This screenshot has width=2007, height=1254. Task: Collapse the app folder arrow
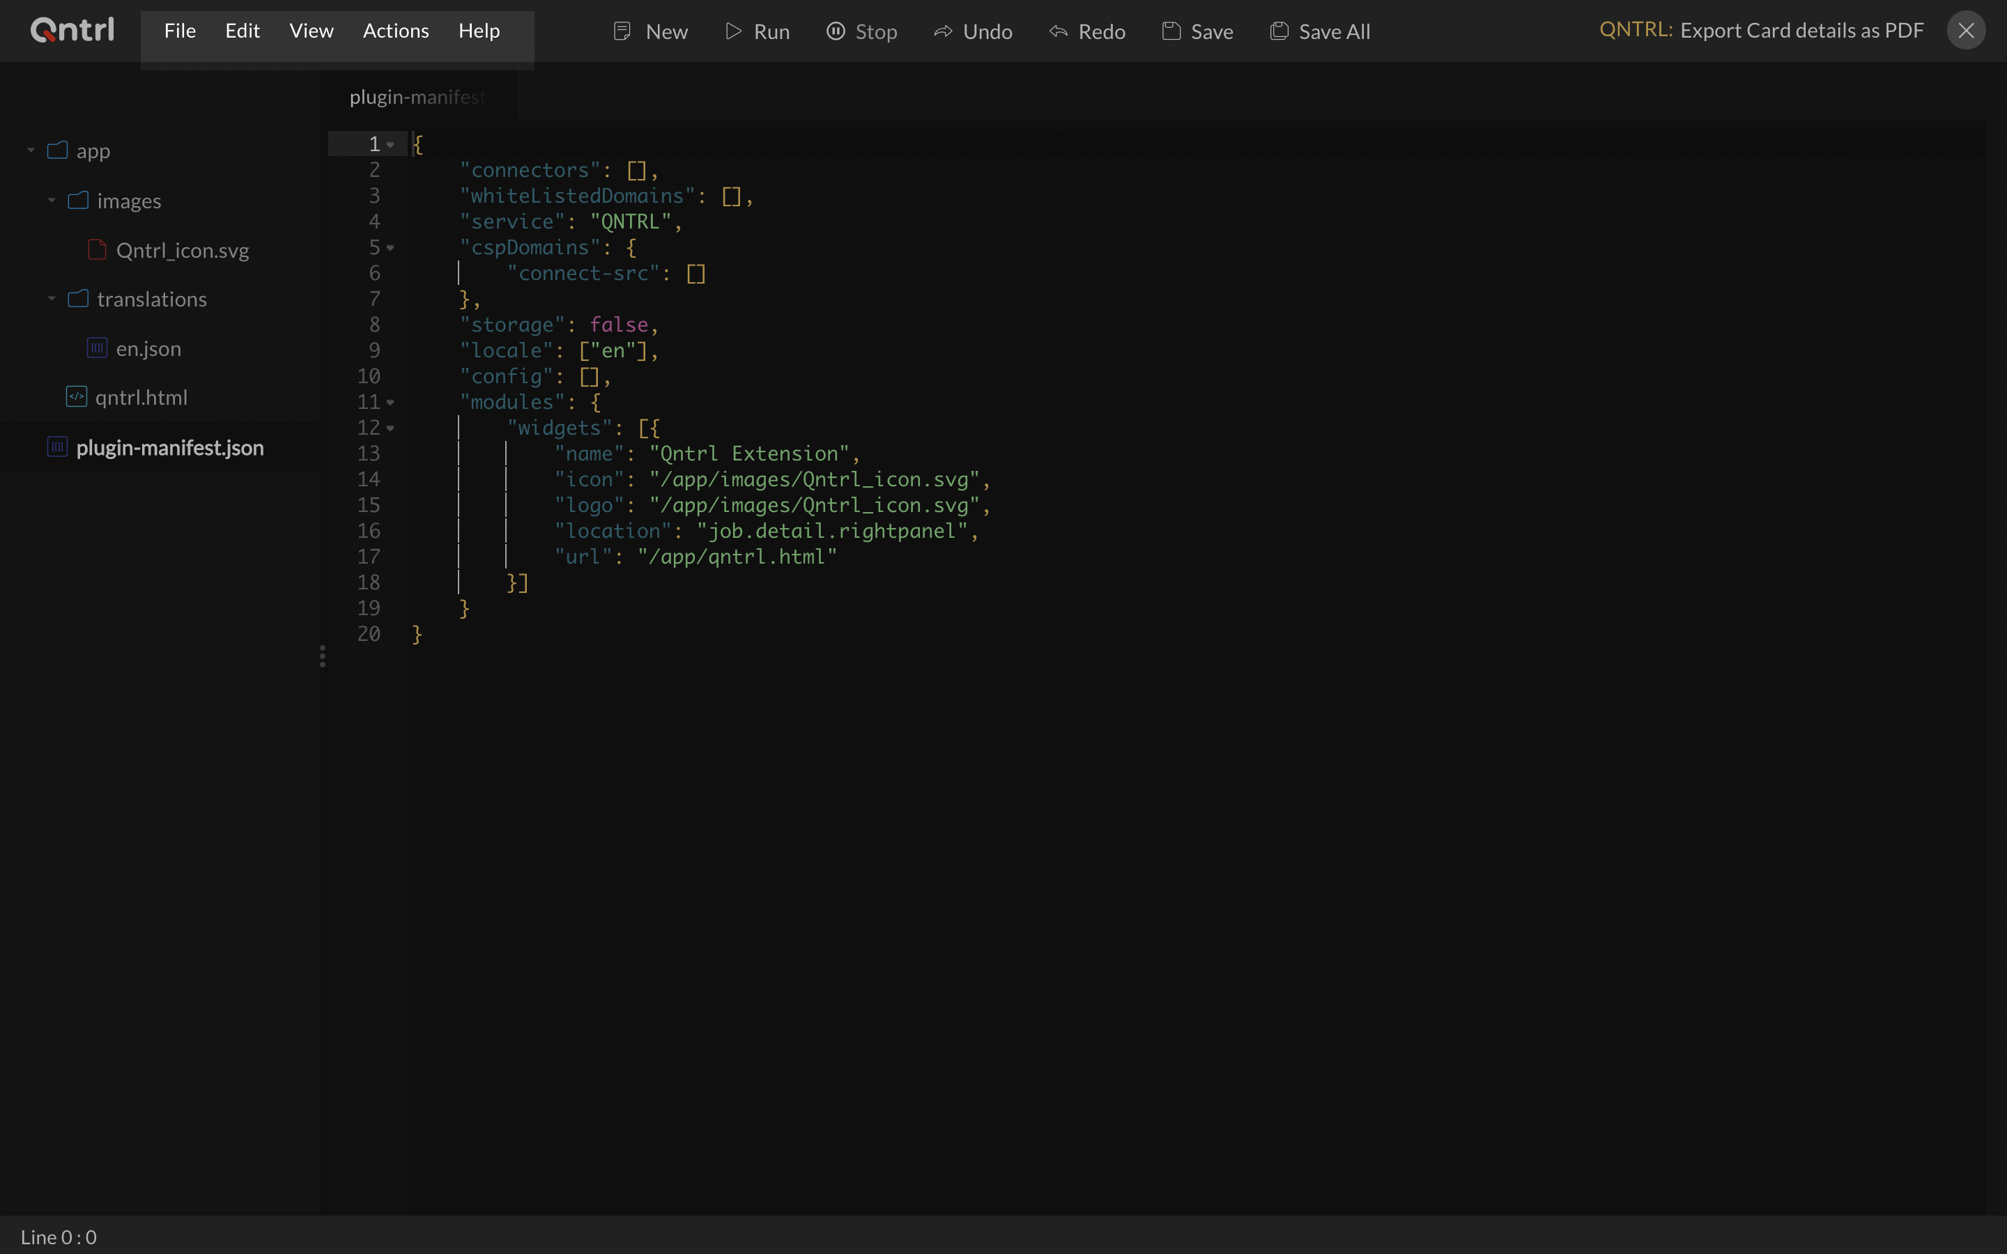tap(31, 151)
